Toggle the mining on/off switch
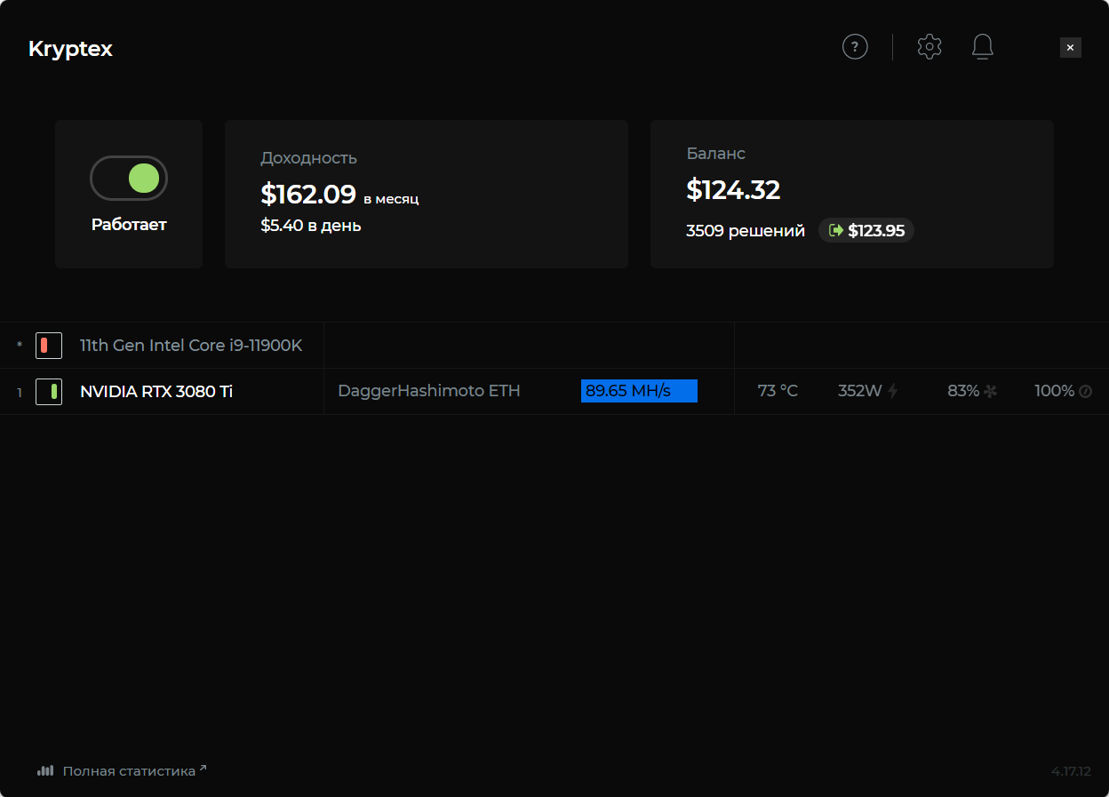This screenshot has width=1109, height=797. (x=129, y=179)
